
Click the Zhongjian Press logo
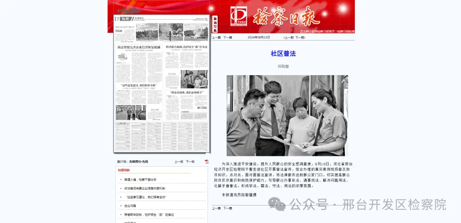(x=239, y=16)
